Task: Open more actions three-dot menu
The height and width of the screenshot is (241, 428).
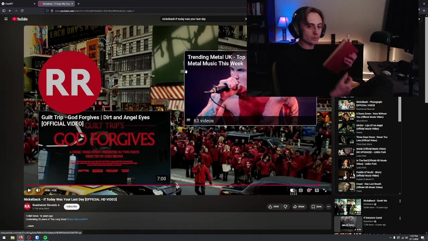Action: pos(328,207)
